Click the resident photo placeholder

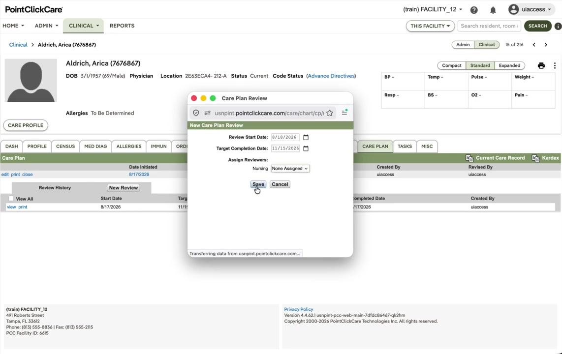pos(31,81)
